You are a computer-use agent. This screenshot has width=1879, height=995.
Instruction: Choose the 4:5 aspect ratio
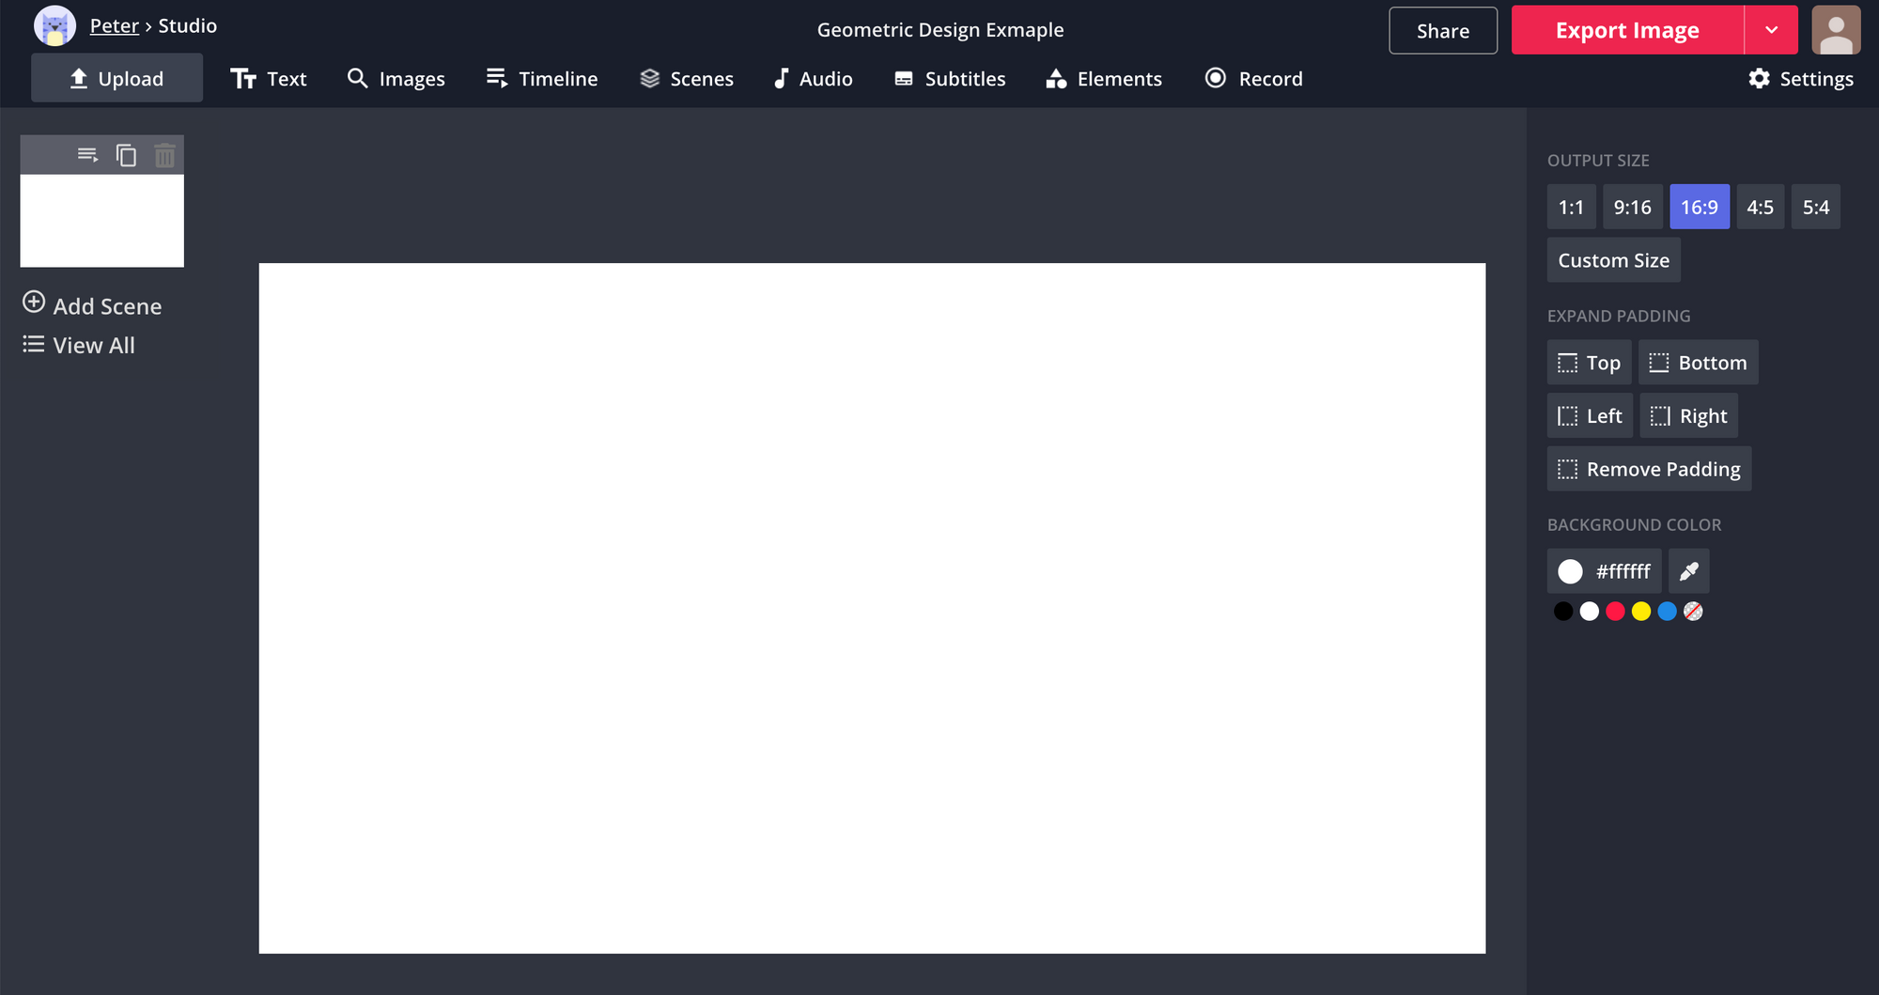pos(1760,208)
